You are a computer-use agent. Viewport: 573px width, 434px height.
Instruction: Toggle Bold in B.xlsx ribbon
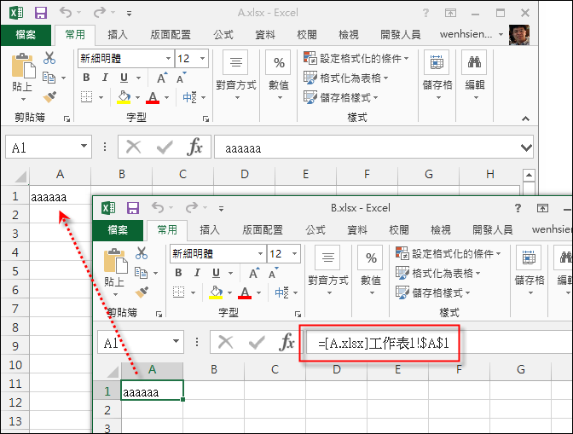coord(178,273)
